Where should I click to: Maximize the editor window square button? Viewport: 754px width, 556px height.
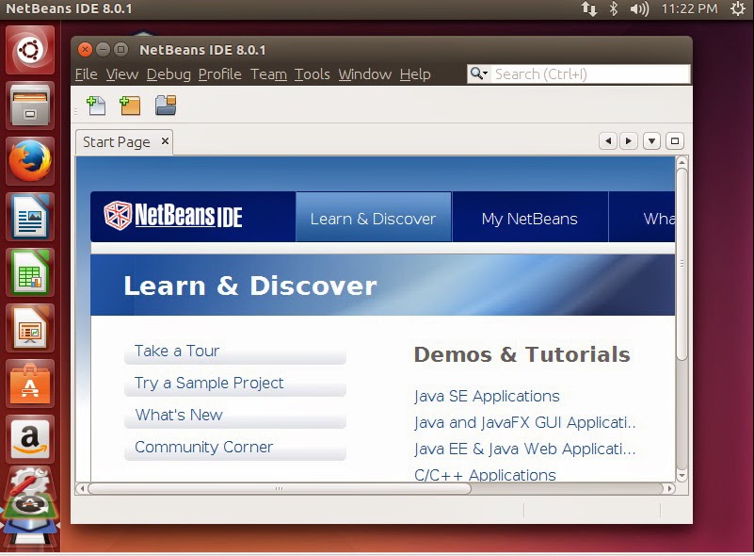[675, 141]
